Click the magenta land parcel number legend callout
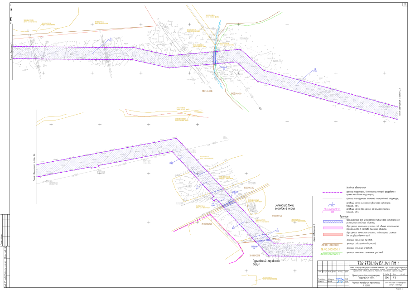This screenshot has width=410, height=290. click(333, 210)
